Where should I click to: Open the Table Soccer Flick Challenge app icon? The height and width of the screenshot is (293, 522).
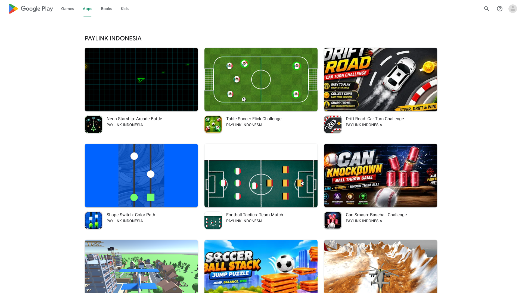point(213,124)
